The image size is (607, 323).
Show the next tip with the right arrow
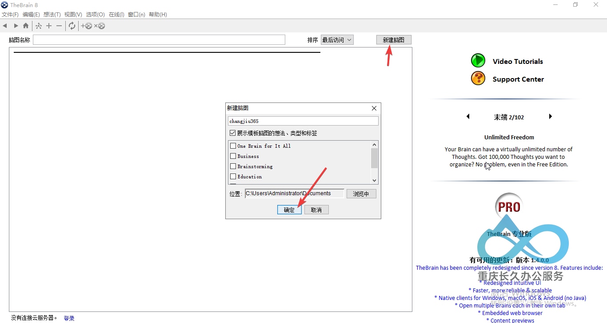pyautogui.click(x=551, y=117)
